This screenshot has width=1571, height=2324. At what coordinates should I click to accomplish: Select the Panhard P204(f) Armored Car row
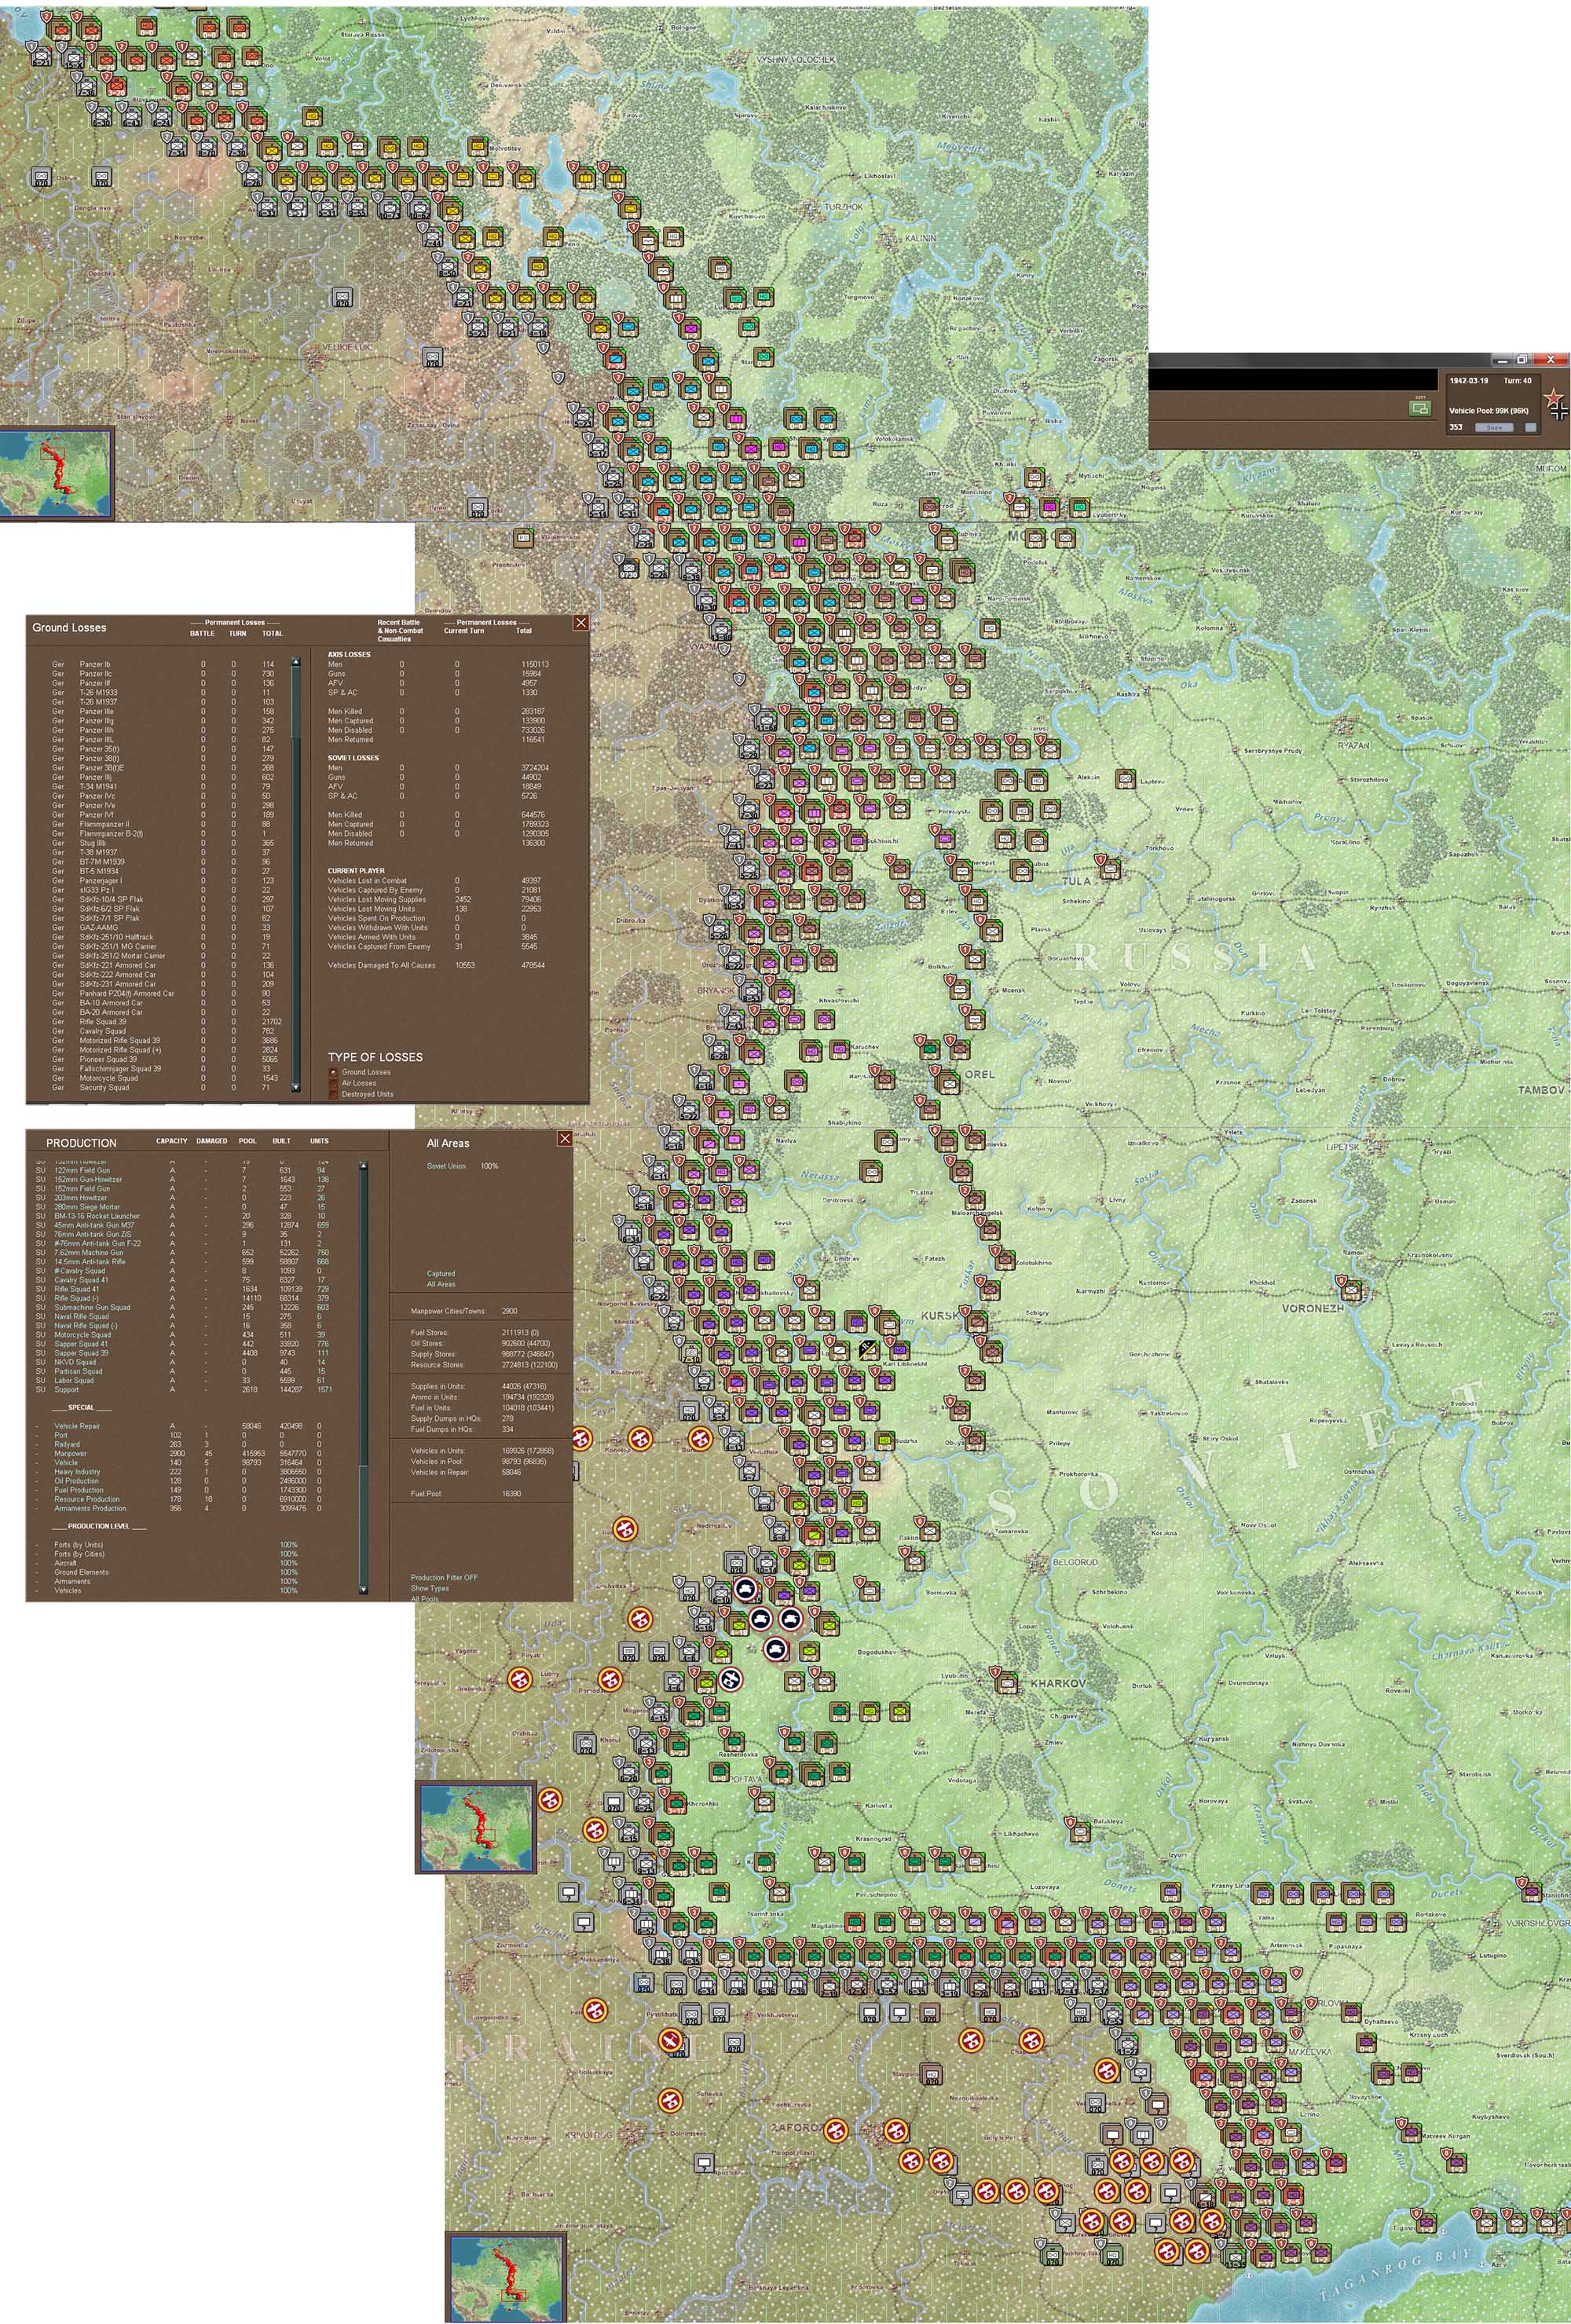(165, 993)
